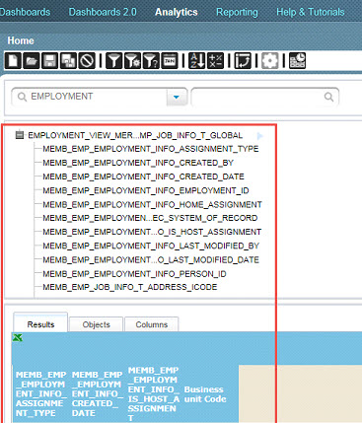This screenshot has height=423, width=362.
Task: Click the A-Z sort icon
Action: pos(197,61)
